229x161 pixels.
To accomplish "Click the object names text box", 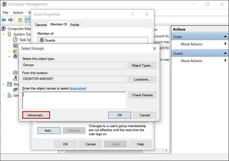I will pos(74,100).
